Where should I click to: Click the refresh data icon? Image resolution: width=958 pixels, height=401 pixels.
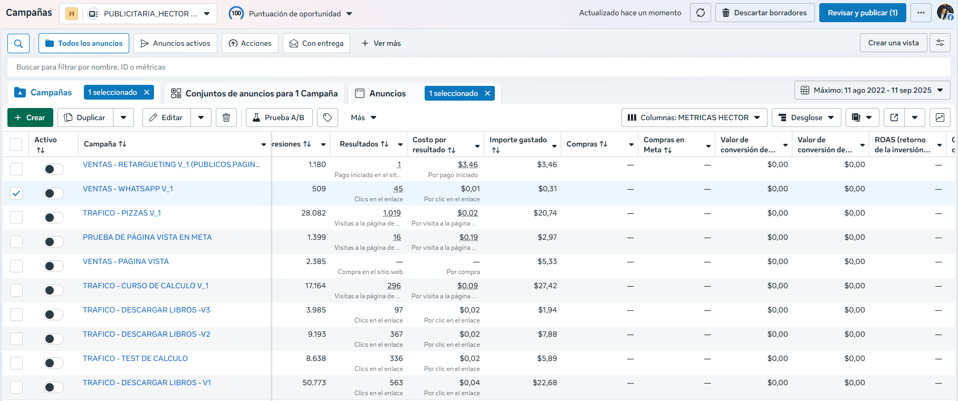pyautogui.click(x=700, y=13)
